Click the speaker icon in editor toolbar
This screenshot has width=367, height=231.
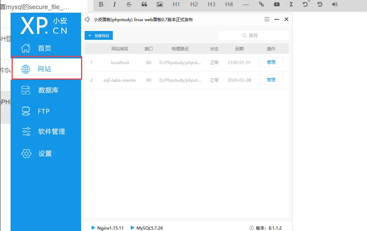point(335,4)
